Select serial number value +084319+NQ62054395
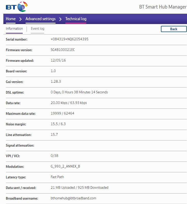 [69, 39]
